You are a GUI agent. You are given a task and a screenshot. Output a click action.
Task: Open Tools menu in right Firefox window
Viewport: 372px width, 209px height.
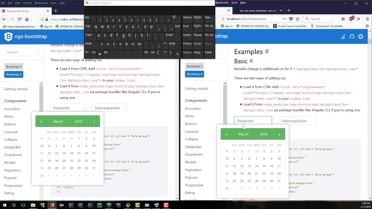(234, 3)
